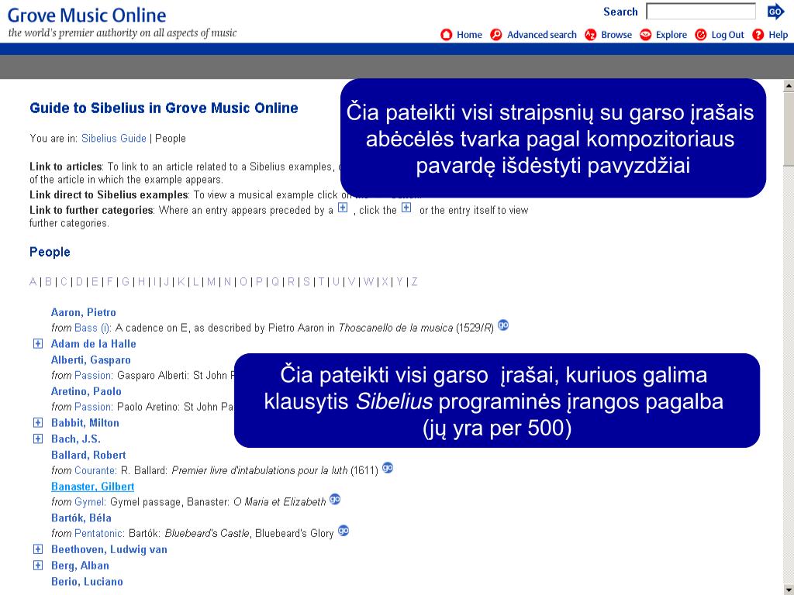
Task: Jump to letter B in alphabet index
Action: pos(49,282)
